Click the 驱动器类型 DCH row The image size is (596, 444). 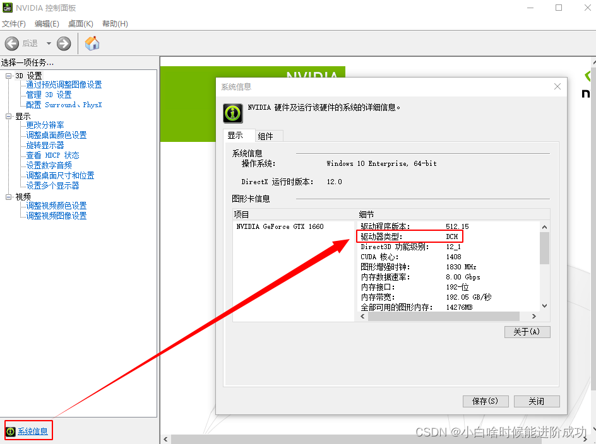pyautogui.click(x=409, y=237)
